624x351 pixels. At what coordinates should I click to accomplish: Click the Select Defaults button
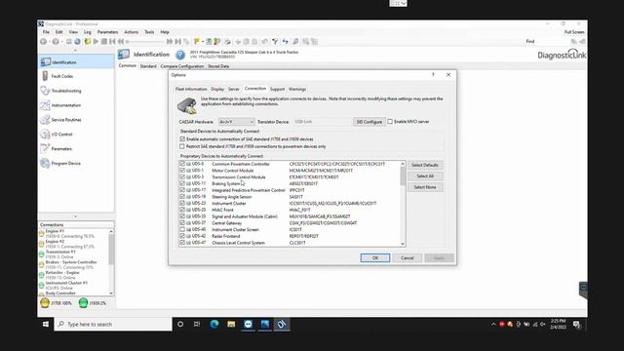(x=425, y=165)
